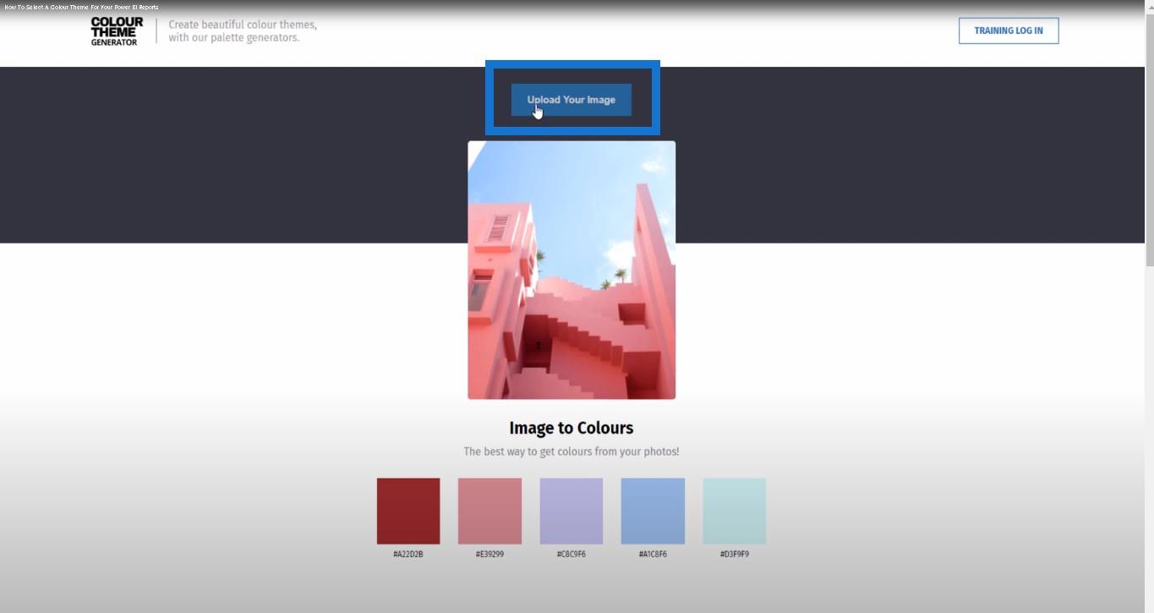Pick the dark red #A22D2B swatch

coord(408,511)
